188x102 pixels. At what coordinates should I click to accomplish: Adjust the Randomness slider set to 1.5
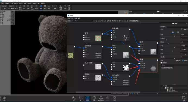168,44
